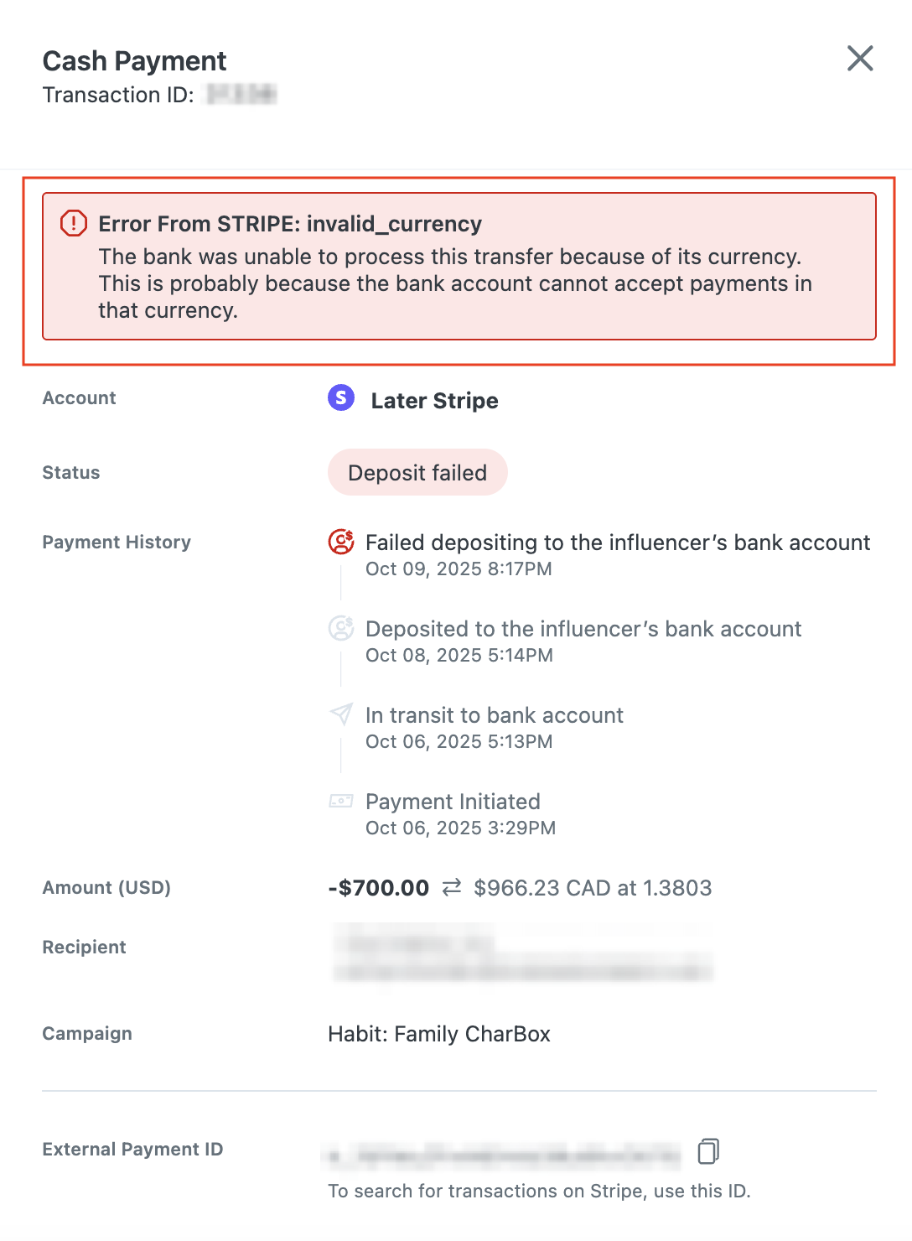This screenshot has width=912, height=1241.
Task: Click the in-transit paper plane icon
Action: click(x=341, y=714)
